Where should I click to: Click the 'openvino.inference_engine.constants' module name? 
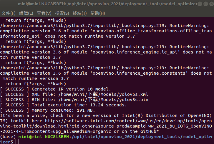[132, 73]
